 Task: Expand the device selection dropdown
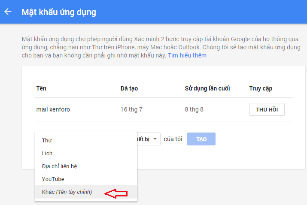click(x=149, y=139)
